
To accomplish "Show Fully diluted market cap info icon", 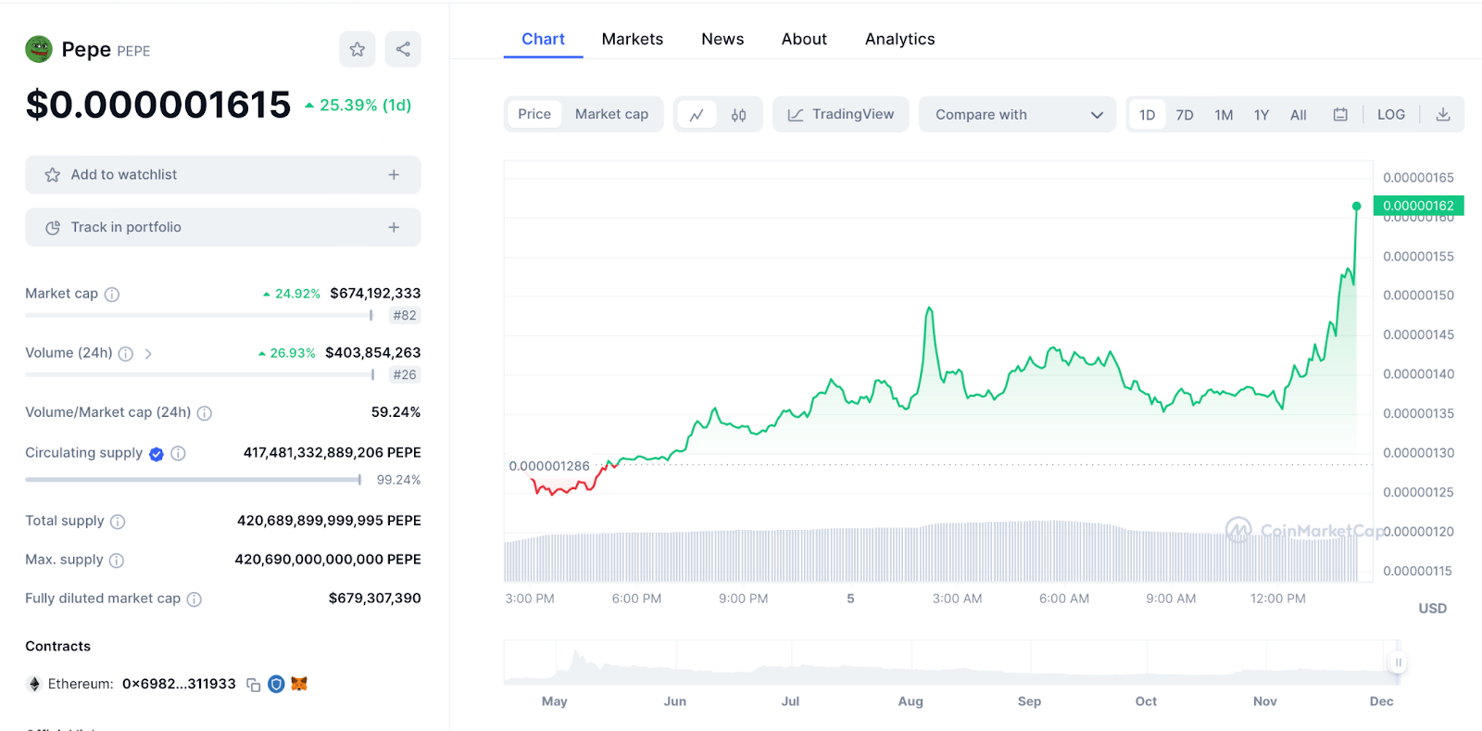I will pos(195,599).
